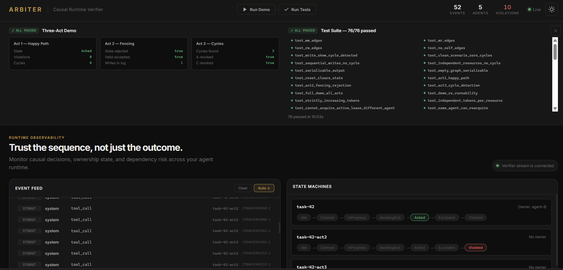Clear the Event Feed
563x270 pixels.
243,188
